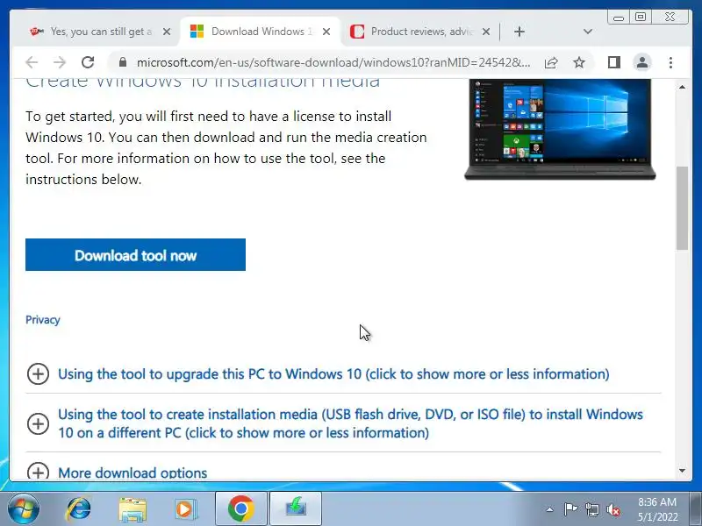This screenshot has height=526, width=702.
Task: Click the padlock site info icon
Action: pos(123,62)
